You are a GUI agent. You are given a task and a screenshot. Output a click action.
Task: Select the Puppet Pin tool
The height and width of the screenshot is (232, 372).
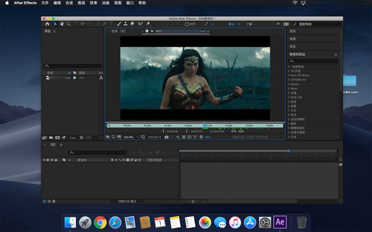click(x=148, y=24)
